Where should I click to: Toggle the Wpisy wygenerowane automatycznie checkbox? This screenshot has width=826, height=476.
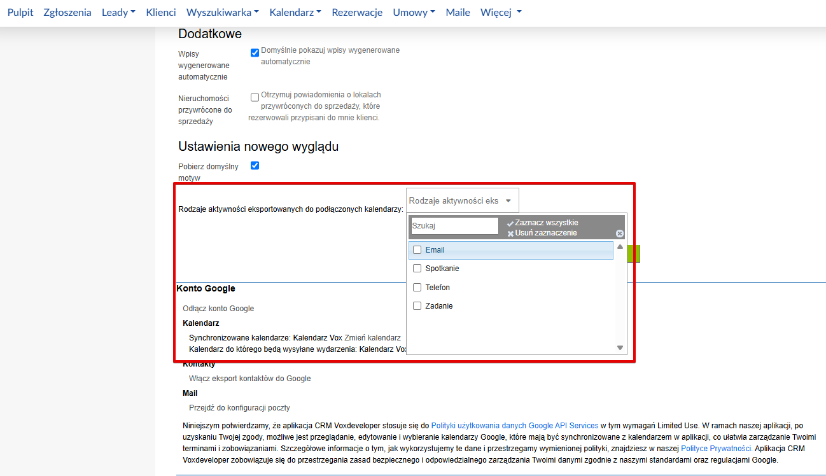coord(255,53)
